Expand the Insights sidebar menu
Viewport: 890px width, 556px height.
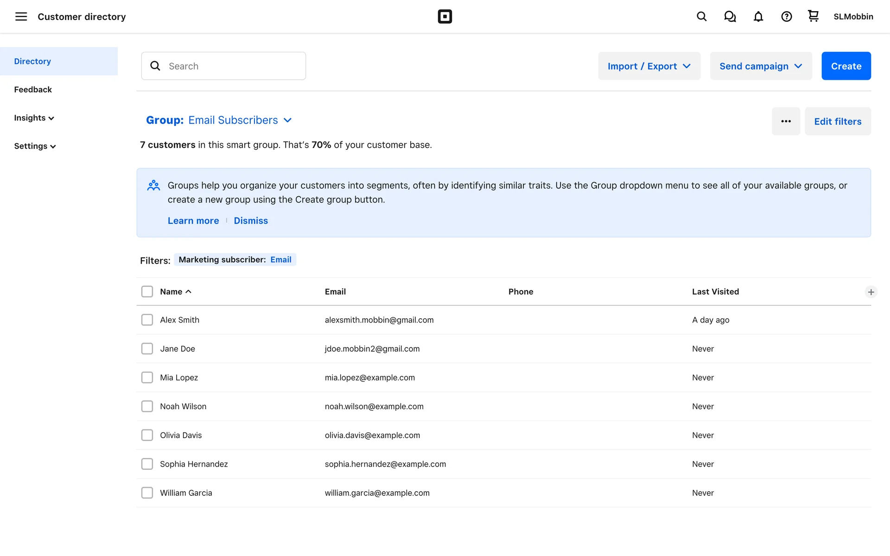click(34, 118)
